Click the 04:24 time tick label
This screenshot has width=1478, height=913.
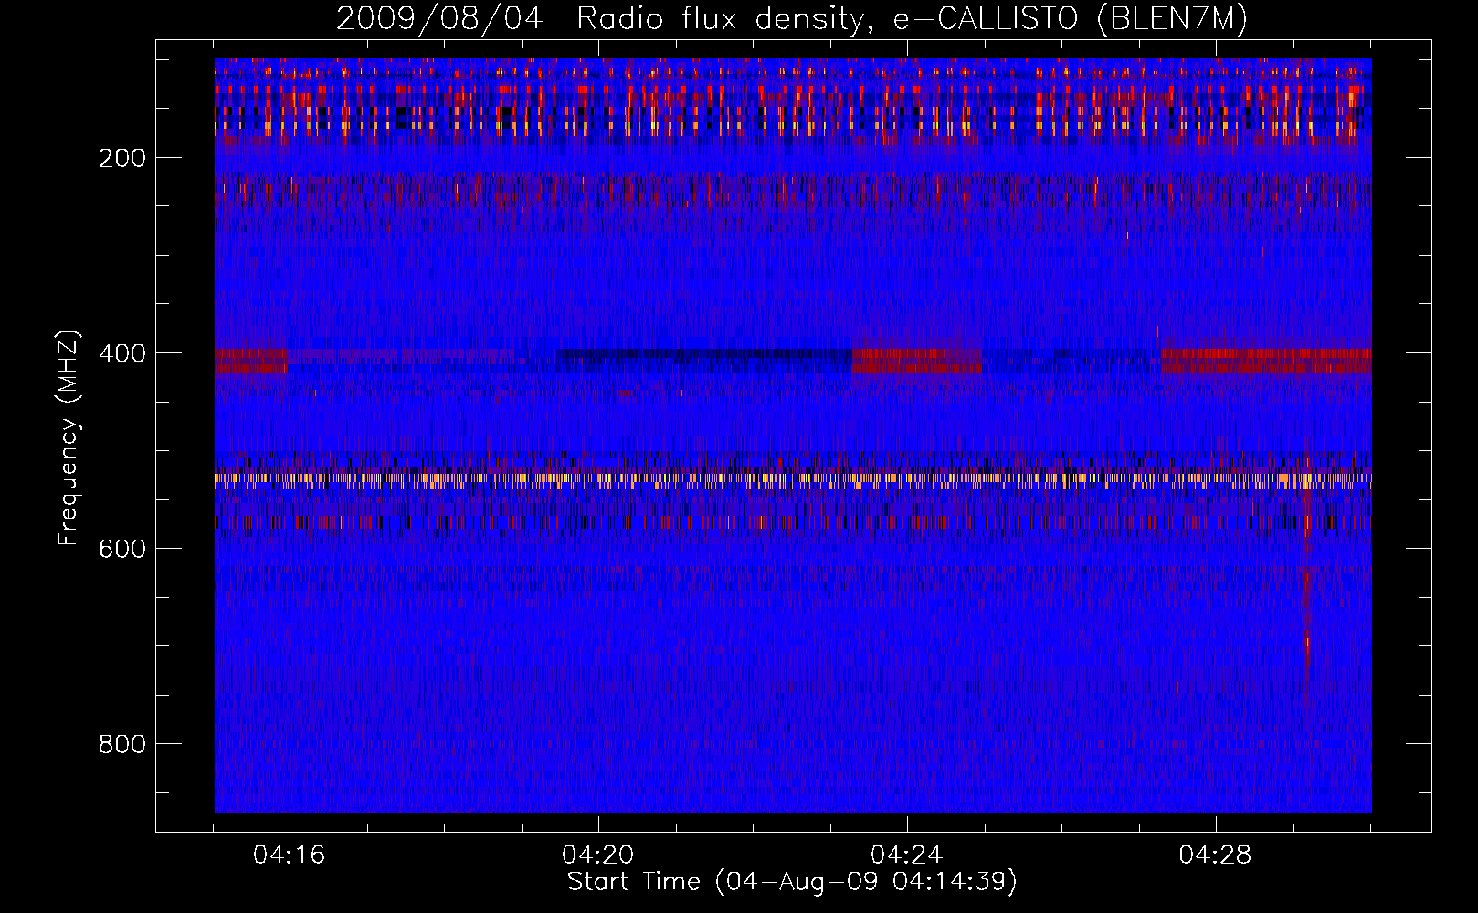pyautogui.click(x=907, y=855)
